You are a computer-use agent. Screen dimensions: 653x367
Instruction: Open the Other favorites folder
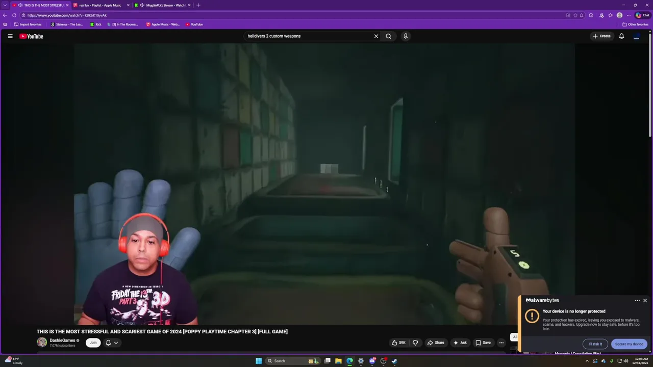coord(635,24)
